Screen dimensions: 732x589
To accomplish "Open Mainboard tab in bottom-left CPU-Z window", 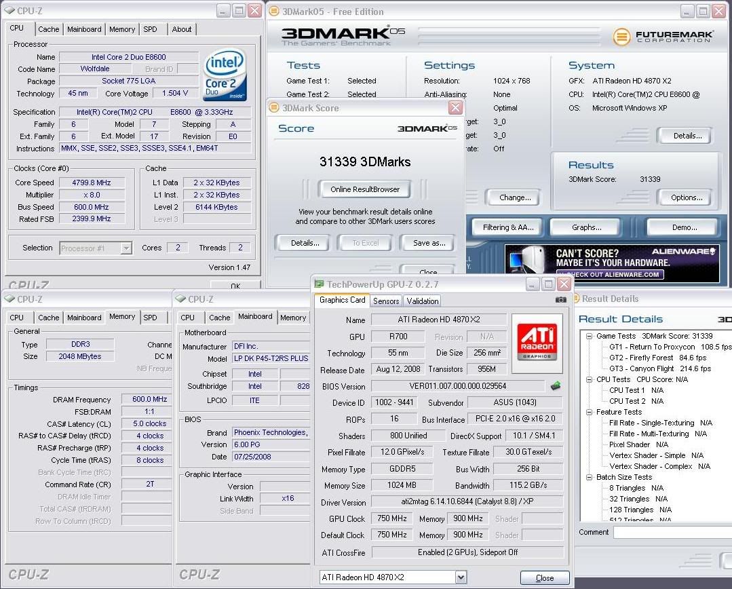I will pos(84,318).
